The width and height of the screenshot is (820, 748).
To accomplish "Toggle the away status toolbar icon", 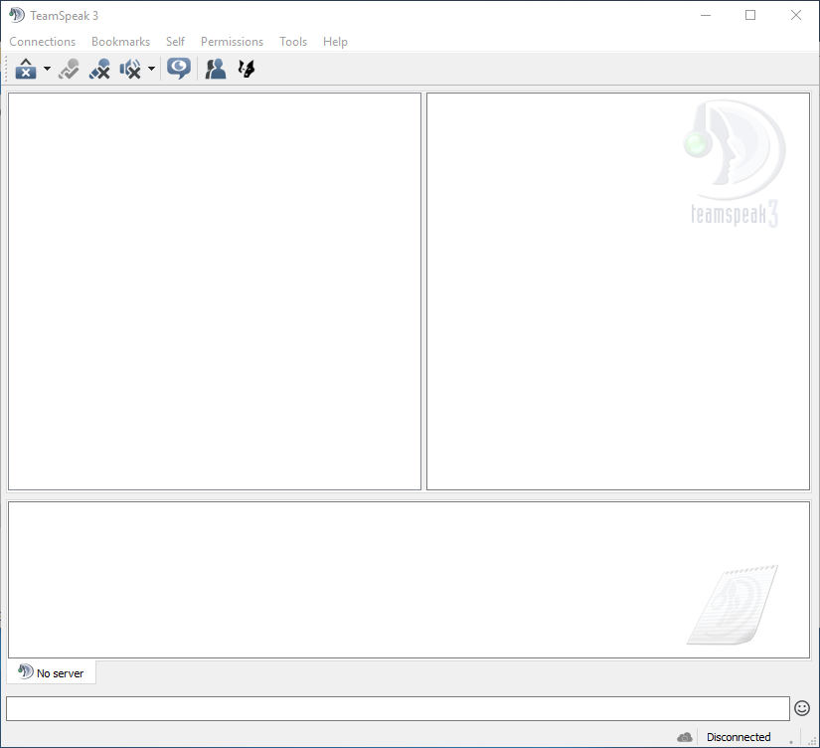I will click(69, 69).
